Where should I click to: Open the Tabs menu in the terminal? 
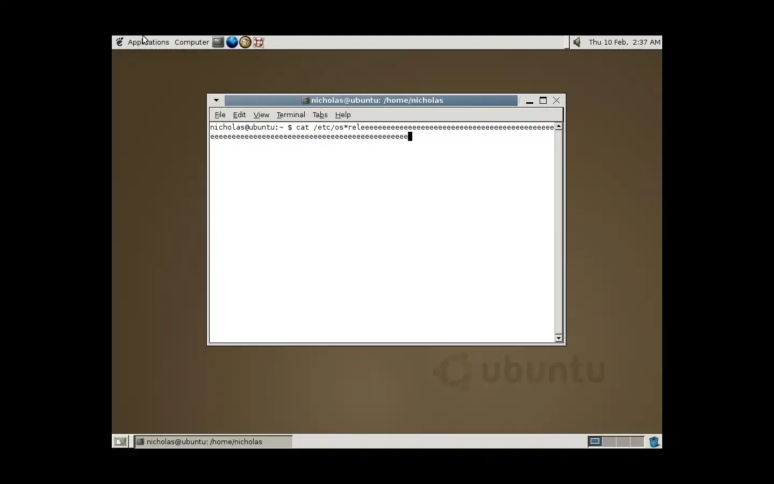[320, 115]
